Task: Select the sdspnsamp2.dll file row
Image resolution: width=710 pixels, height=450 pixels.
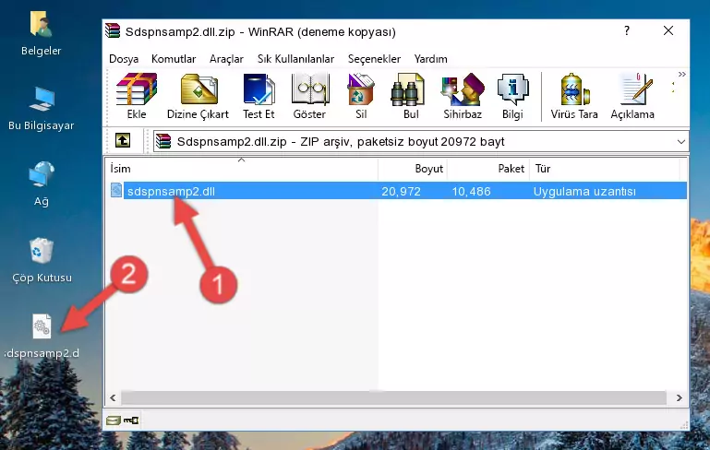Action: coord(397,191)
